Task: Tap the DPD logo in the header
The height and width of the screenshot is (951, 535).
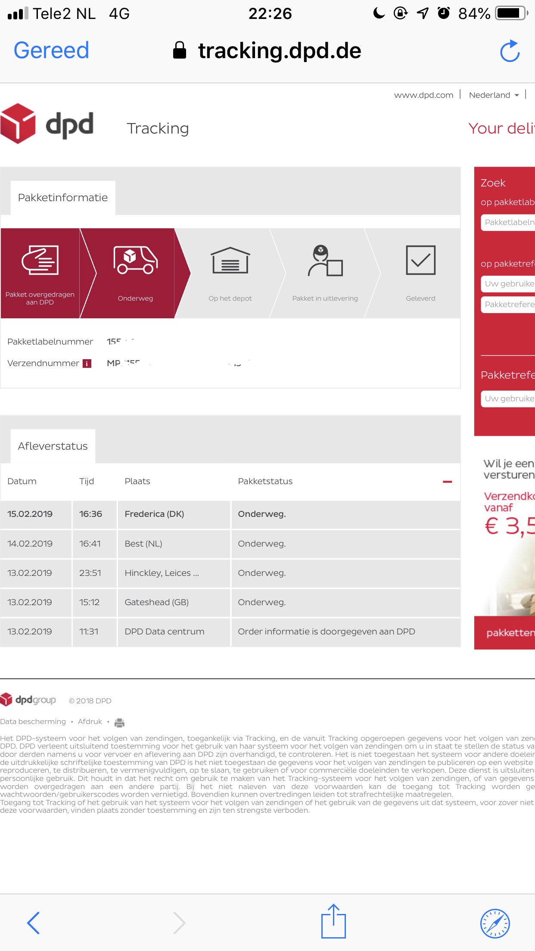Action: [x=47, y=124]
